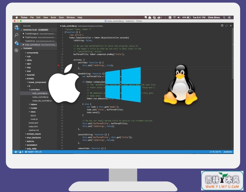
Task: Click the Evernote elephant menu bar icon
Action: click(145, 18)
